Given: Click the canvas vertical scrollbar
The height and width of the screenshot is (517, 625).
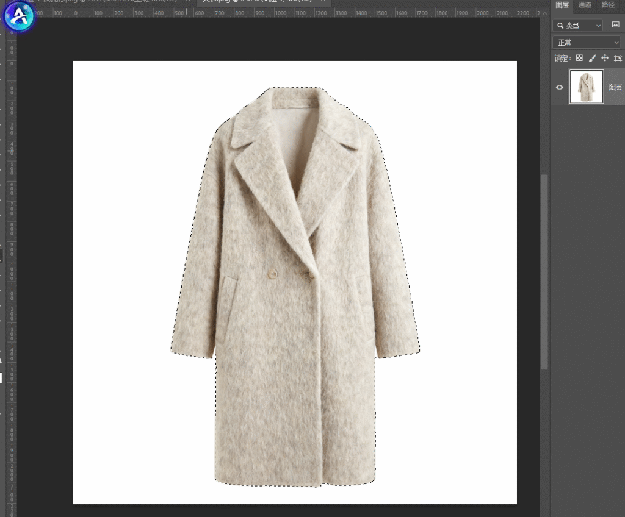Looking at the screenshot, I should [x=544, y=271].
